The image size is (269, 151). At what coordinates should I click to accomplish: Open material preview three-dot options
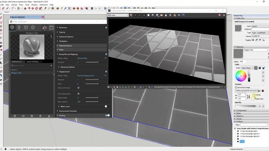pos(51,36)
